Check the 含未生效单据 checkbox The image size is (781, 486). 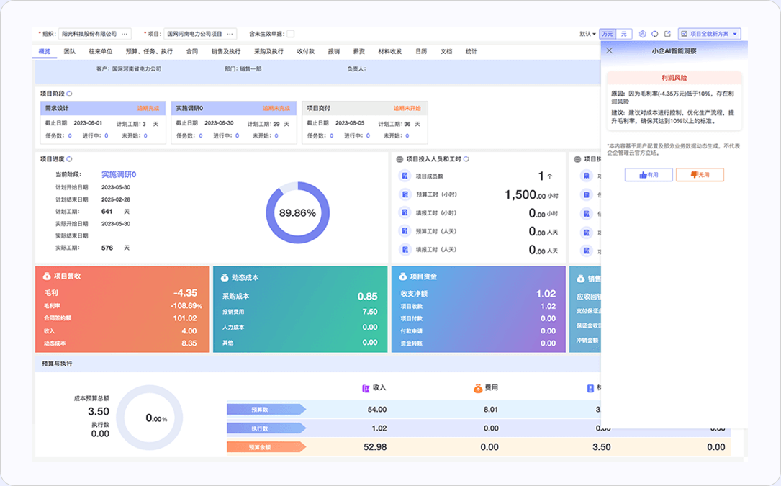[x=291, y=34]
